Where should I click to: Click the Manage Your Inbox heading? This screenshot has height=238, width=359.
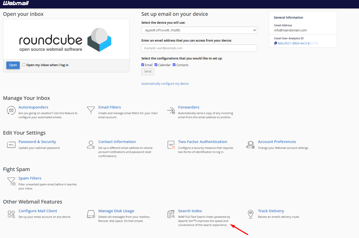pos(27,98)
